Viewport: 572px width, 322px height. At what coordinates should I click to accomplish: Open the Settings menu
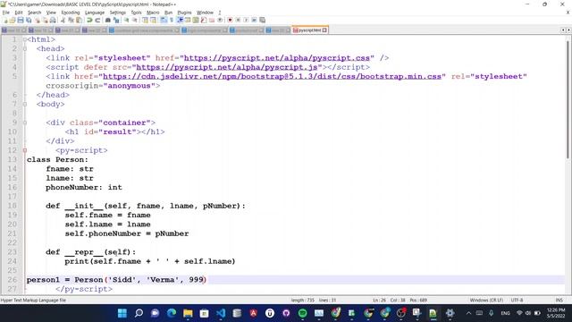pyautogui.click(x=117, y=13)
